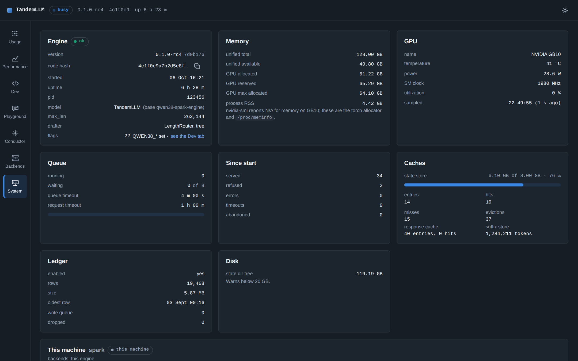
Task: Click the unified total 128.00 GB value
Action: [369, 55]
